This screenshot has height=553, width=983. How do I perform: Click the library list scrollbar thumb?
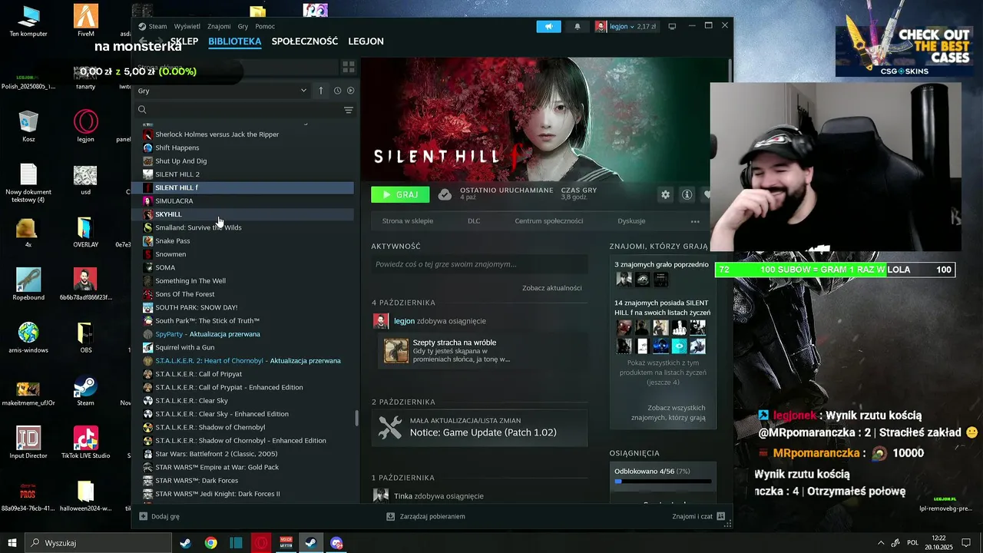pyautogui.click(x=356, y=418)
